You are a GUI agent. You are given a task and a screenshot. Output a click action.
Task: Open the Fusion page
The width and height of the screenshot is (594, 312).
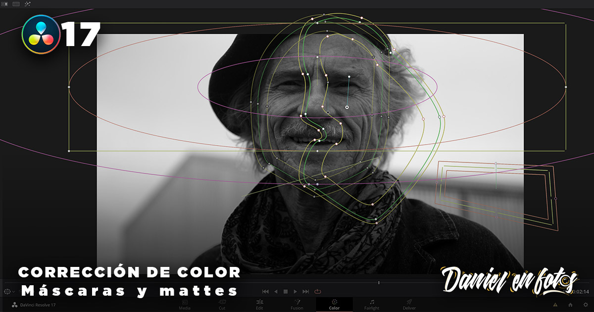pyautogui.click(x=297, y=304)
